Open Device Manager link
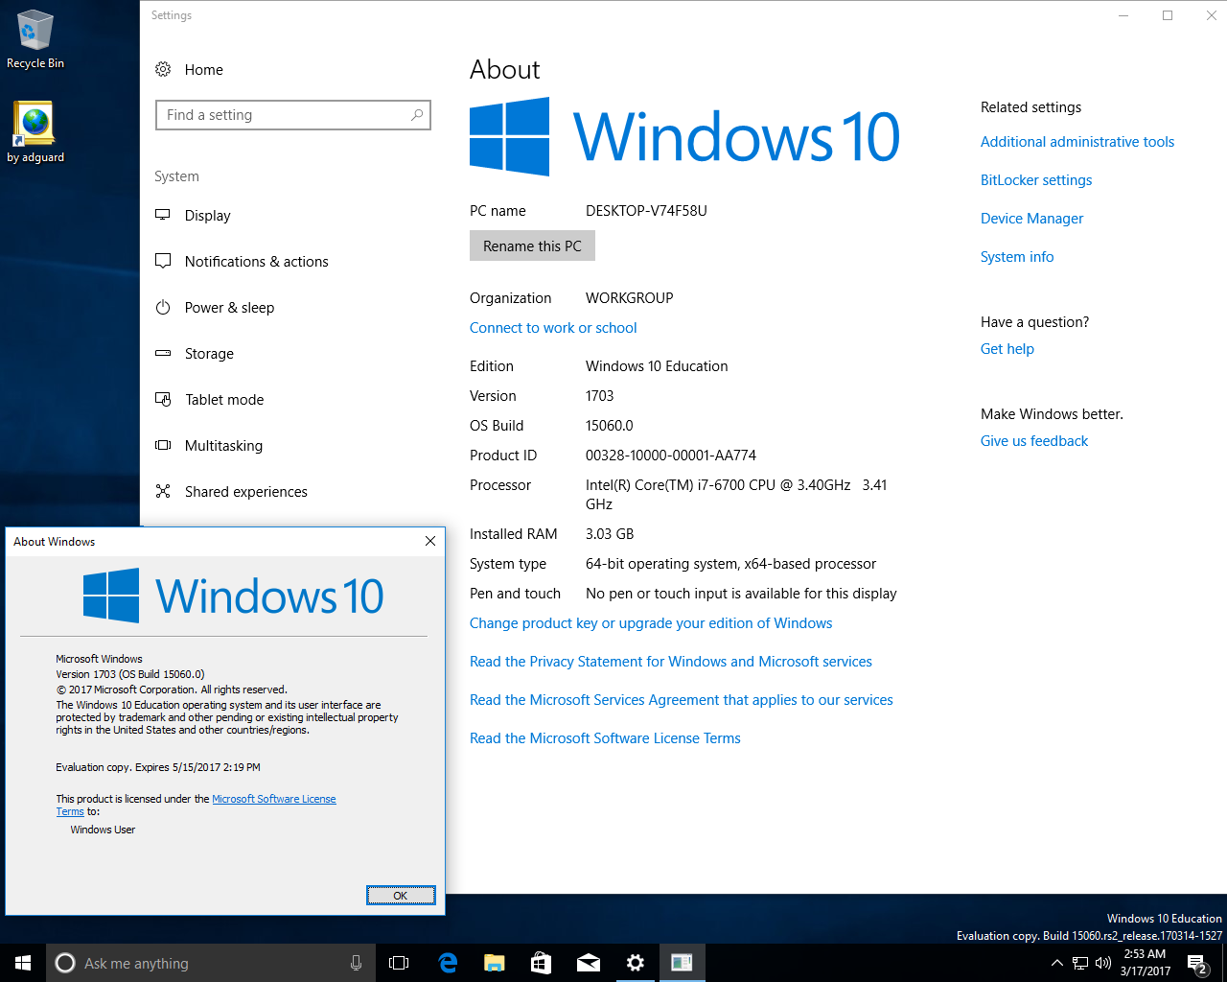The height and width of the screenshot is (982, 1227). click(x=1031, y=219)
